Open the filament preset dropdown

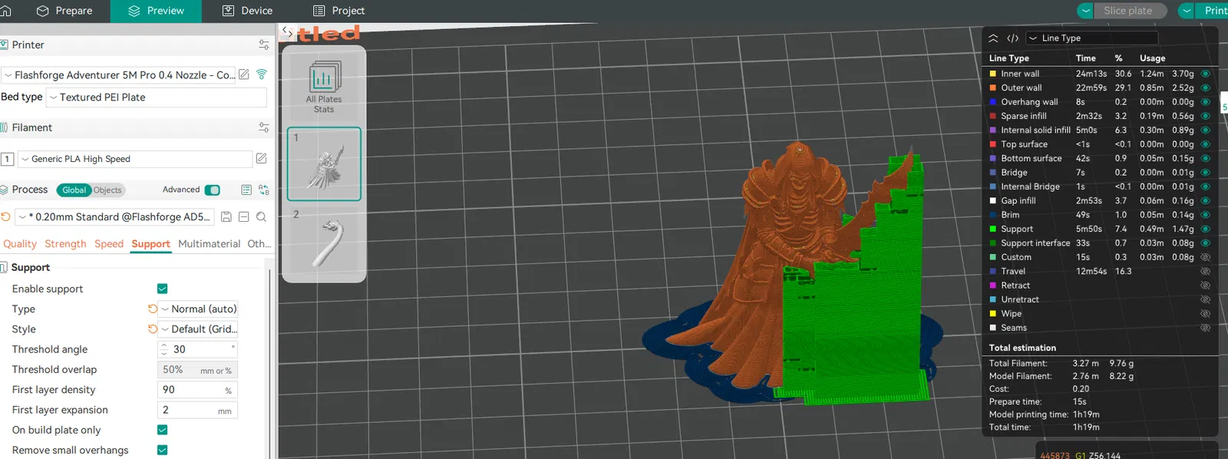(x=135, y=159)
